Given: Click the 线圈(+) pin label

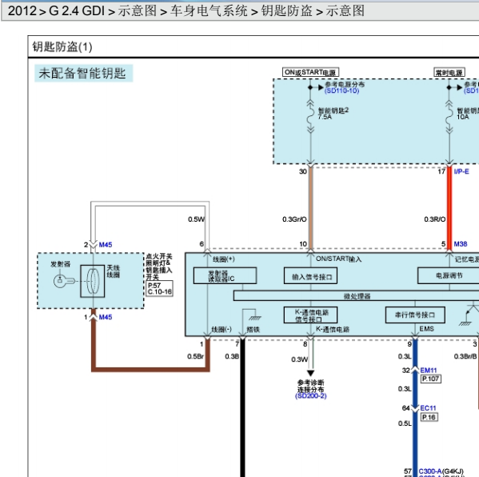Looking at the screenshot, I should point(224,259).
